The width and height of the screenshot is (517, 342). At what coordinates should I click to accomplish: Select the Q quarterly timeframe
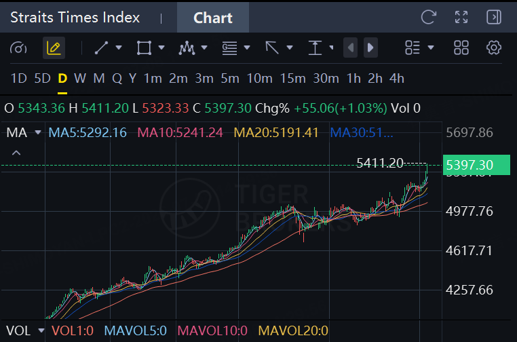click(x=117, y=79)
